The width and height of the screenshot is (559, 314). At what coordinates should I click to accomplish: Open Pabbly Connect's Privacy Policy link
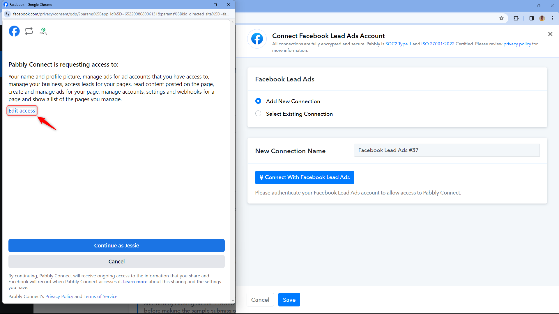(x=59, y=297)
